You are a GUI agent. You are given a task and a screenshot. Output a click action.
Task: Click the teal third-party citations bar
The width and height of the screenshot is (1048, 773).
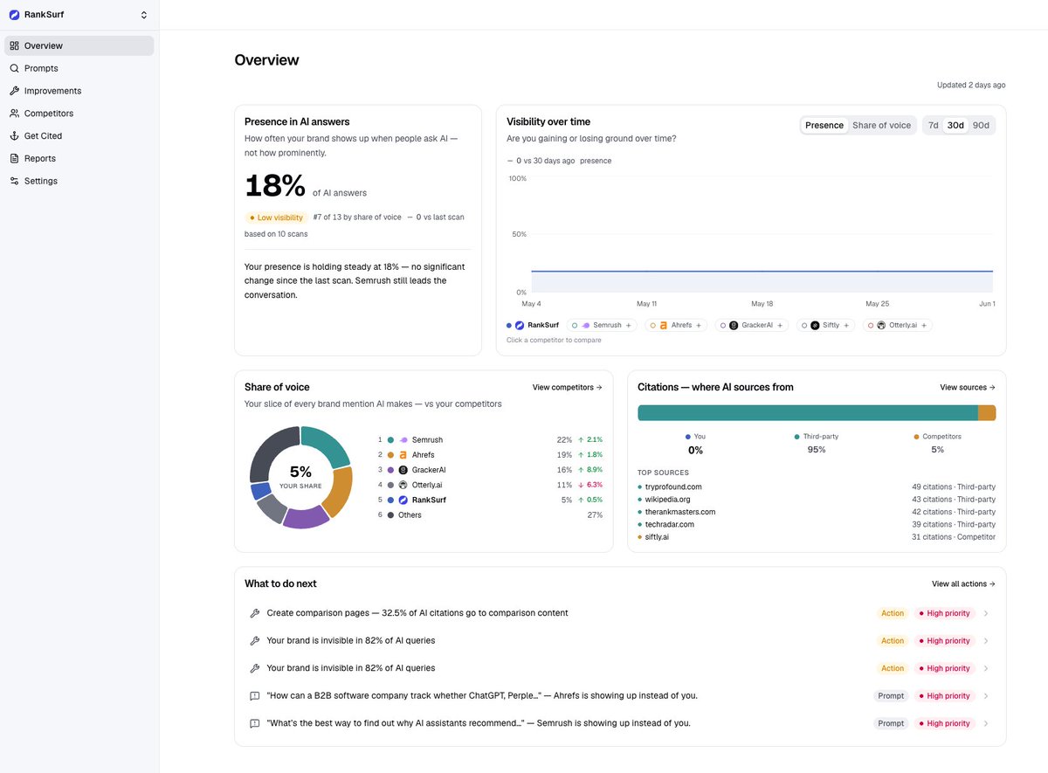[x=808, y=413]
